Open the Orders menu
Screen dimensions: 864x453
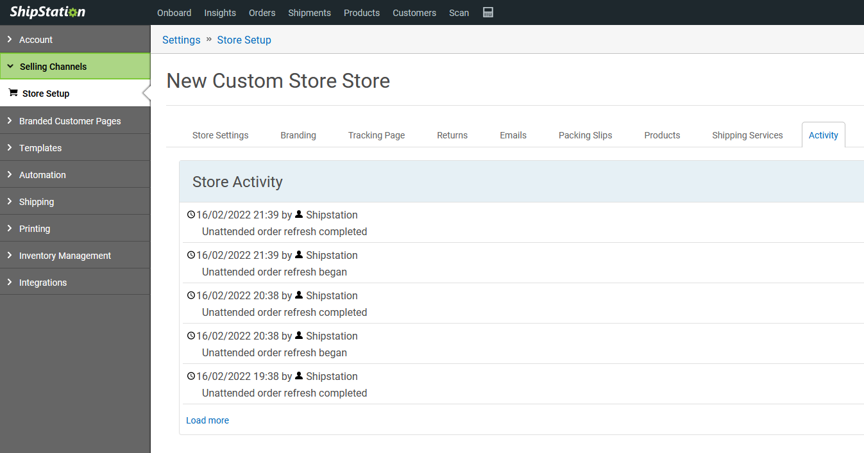pyautogui.click(x=262, y=13)
